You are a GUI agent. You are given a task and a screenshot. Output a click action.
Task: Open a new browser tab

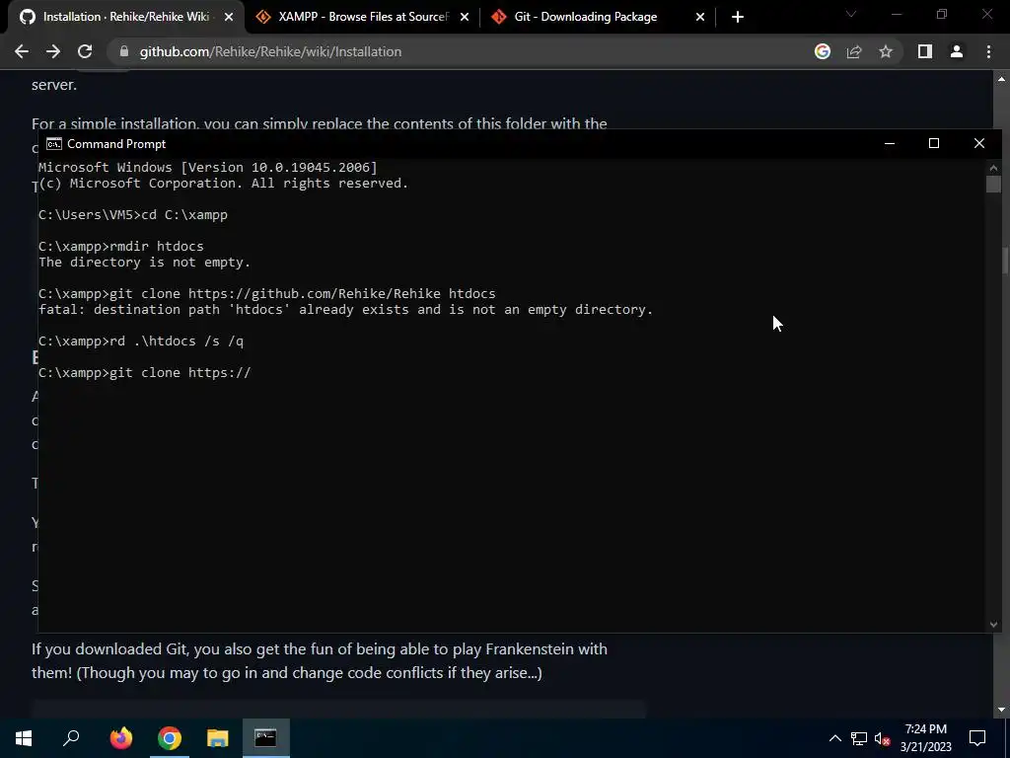[x=738, y=17]
